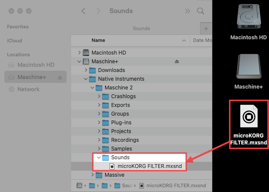The image size is (269, 192).
Task: Click the Native Instruments folder name
Action: [121, 79]
